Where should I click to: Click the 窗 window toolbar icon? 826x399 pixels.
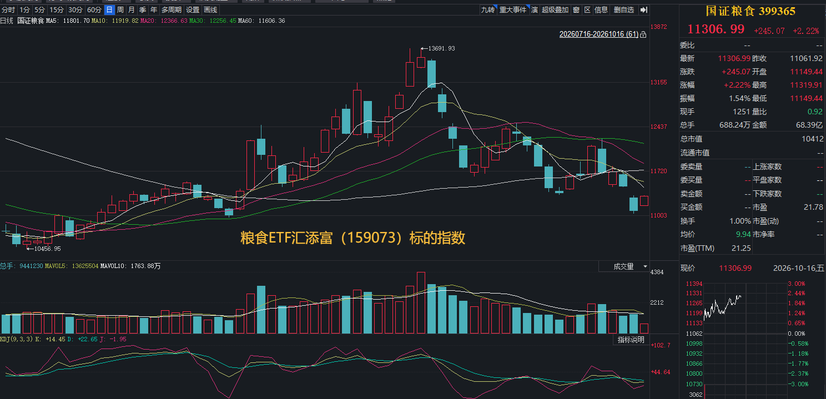(x=576, y=10)
